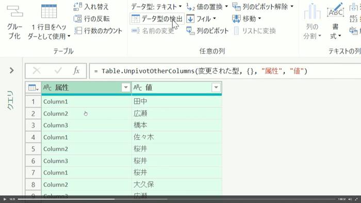The height and width of the screenshot is (203, 361).
Task: Open the 値 column filter dropdown
Action: tap(216, 87)
